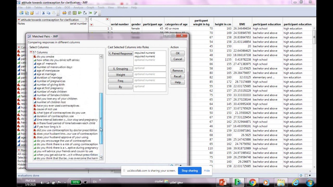Click the column list scroll-up arrow
This screenshot has width=333, height=187.
click(x=101, y=56)
